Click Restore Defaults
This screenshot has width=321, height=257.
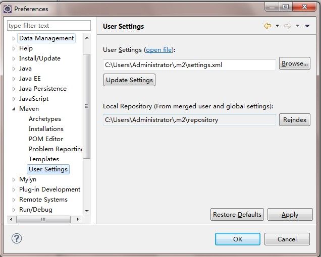[237, 215]
